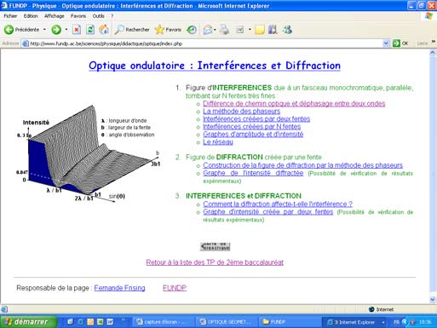Go back with the Précédente button
Image resolution: width=437 pixels, height=328 pixels.
(21, 30)
